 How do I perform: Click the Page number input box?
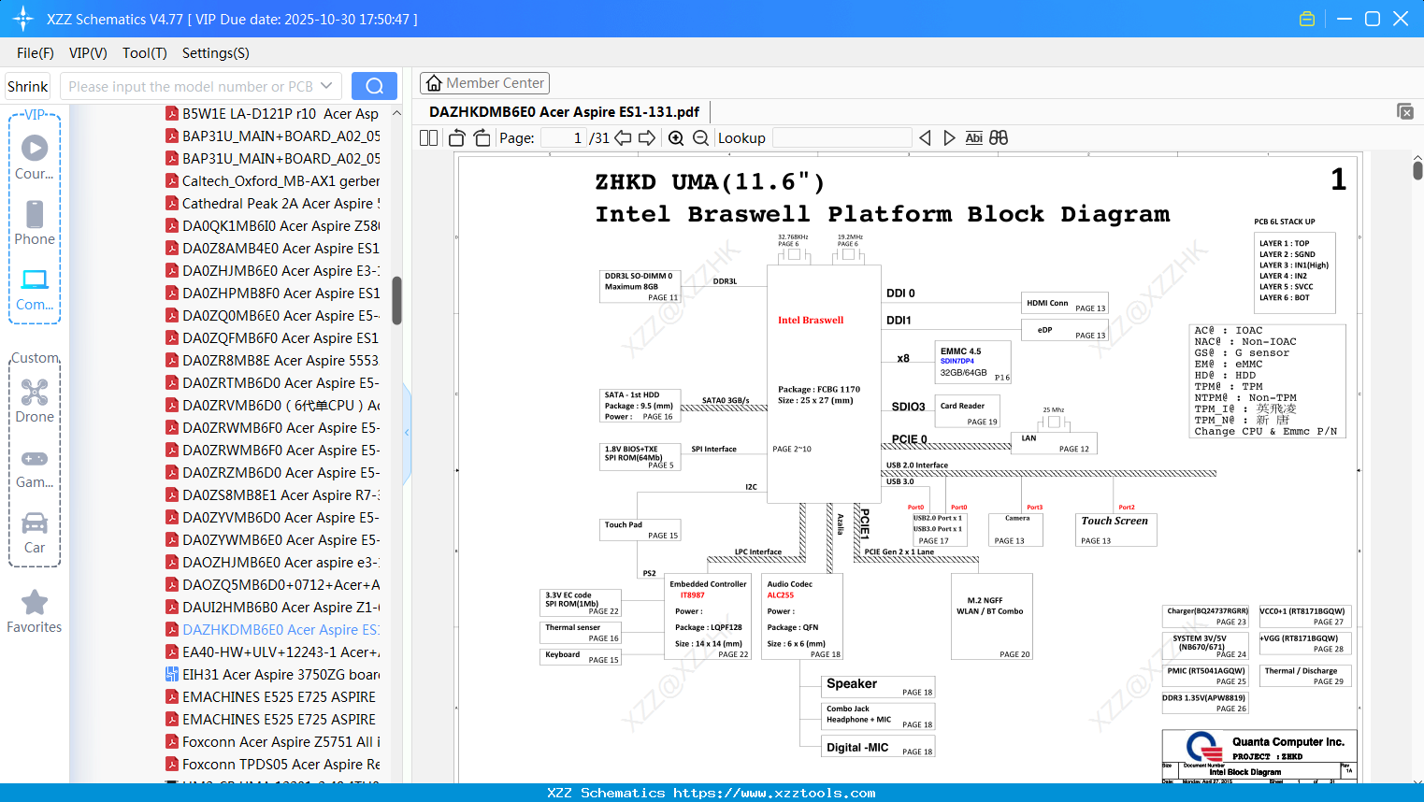[x=564, y=138]
